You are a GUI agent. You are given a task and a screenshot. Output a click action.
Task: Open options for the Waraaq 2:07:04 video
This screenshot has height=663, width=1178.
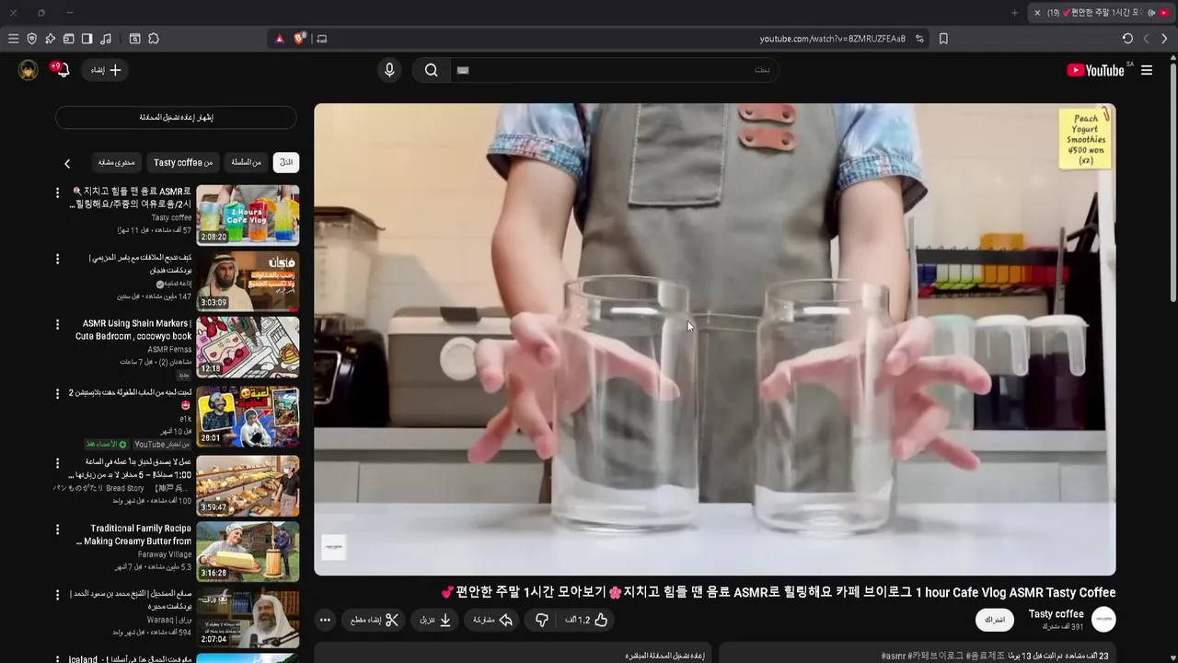[57, 595]
